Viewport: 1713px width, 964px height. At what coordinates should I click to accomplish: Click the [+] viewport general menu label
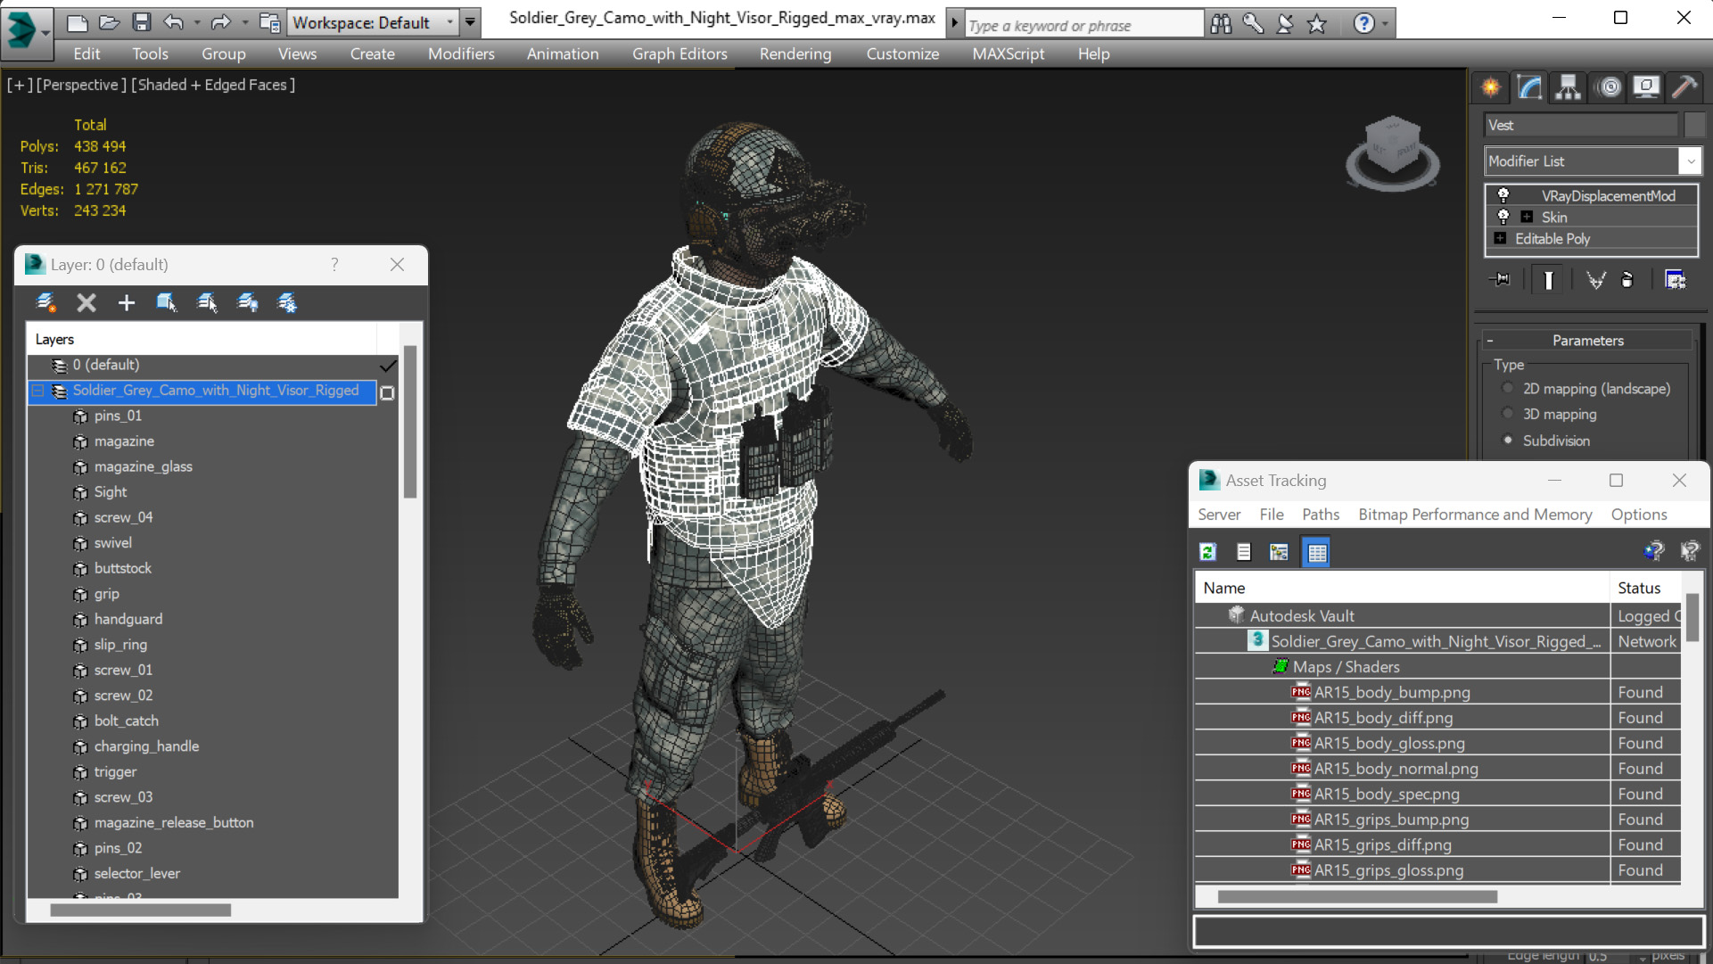point(20,85)
